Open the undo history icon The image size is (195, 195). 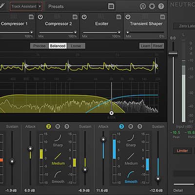[143, 6]
